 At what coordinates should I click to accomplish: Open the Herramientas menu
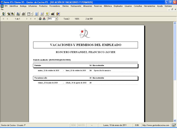point(150,6)
